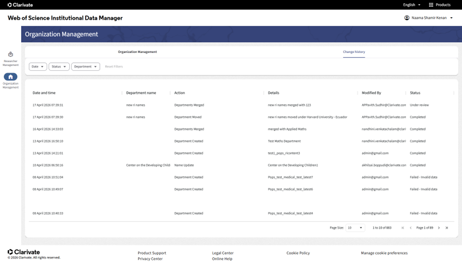Viewport: 462px width, 267px height.
Task: Sort by Department name column header
Action: (x=141, y=93)
